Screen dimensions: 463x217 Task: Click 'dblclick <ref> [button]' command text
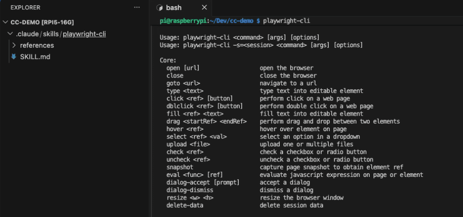[204, 106]
